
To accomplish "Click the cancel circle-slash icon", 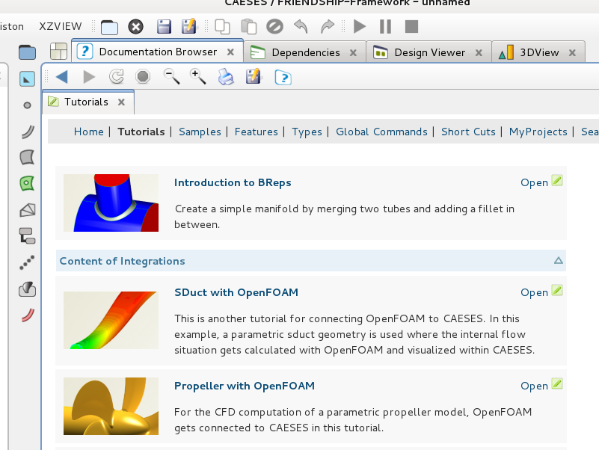I will coord(274,27).
